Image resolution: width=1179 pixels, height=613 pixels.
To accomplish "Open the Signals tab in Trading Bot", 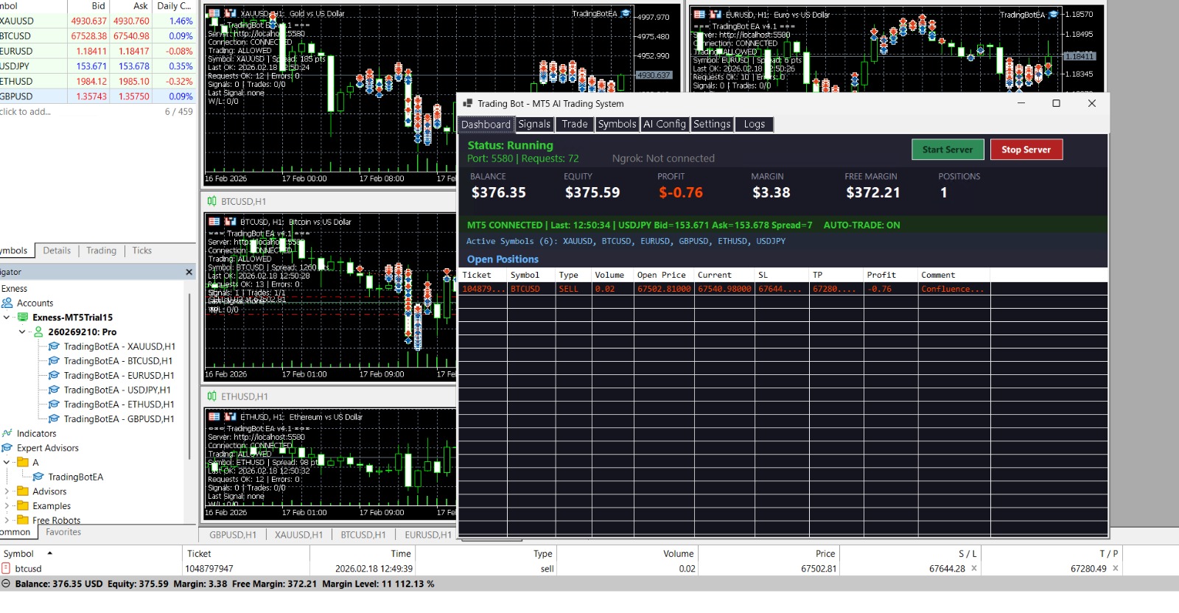I will (533, 124).
